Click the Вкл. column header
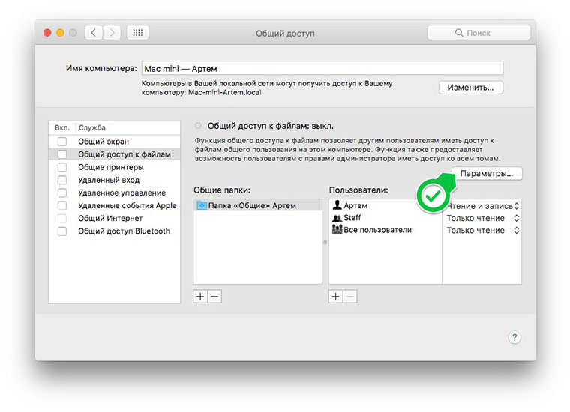The image size is (570, 412). 62,128
